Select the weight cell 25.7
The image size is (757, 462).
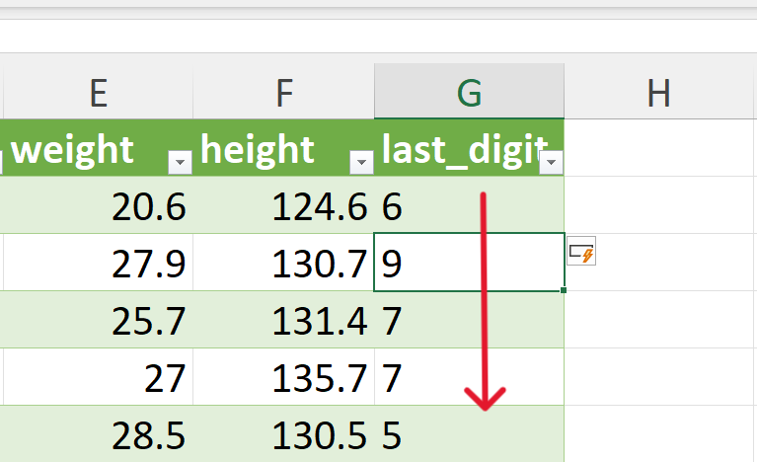point(98,320)
